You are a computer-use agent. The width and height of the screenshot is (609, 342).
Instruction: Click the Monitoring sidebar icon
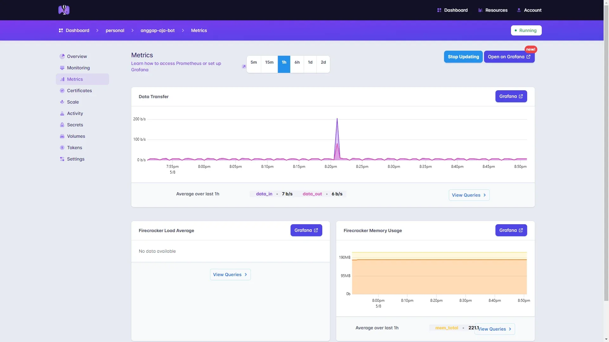[x=62, y=68]
